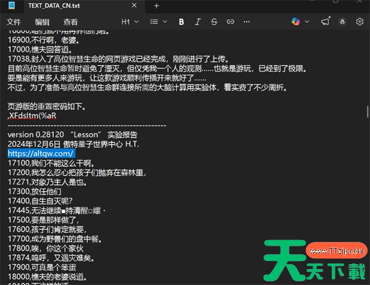Screen dimensions: 370x285
Task: Click line 17500,要是那样做了,
Action: tap(43, 220)
